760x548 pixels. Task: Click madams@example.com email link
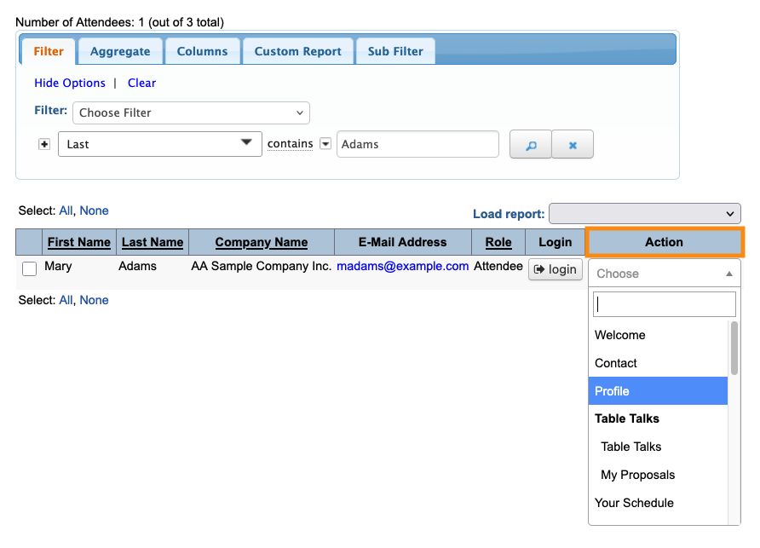tap(402, 266)
